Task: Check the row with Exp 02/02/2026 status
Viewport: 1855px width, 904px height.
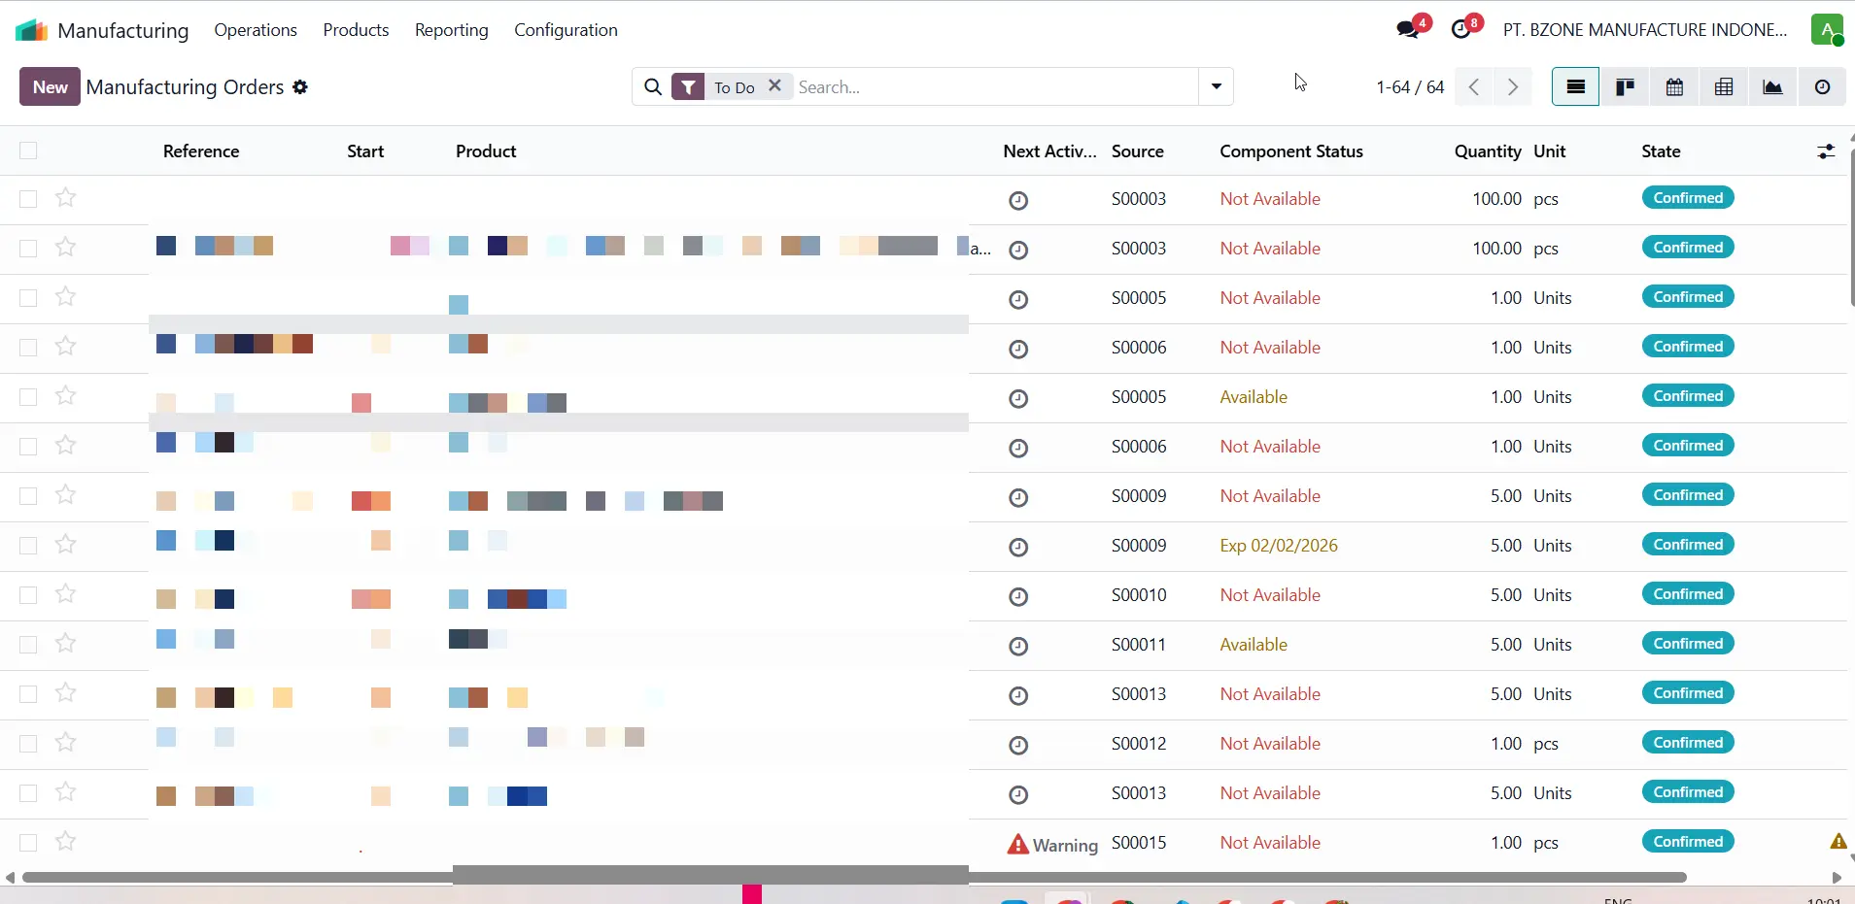Action: pos(28,546)
